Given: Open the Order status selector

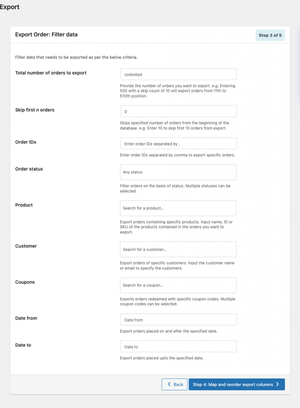Looking at the screenshot, I should coord(178,172).
